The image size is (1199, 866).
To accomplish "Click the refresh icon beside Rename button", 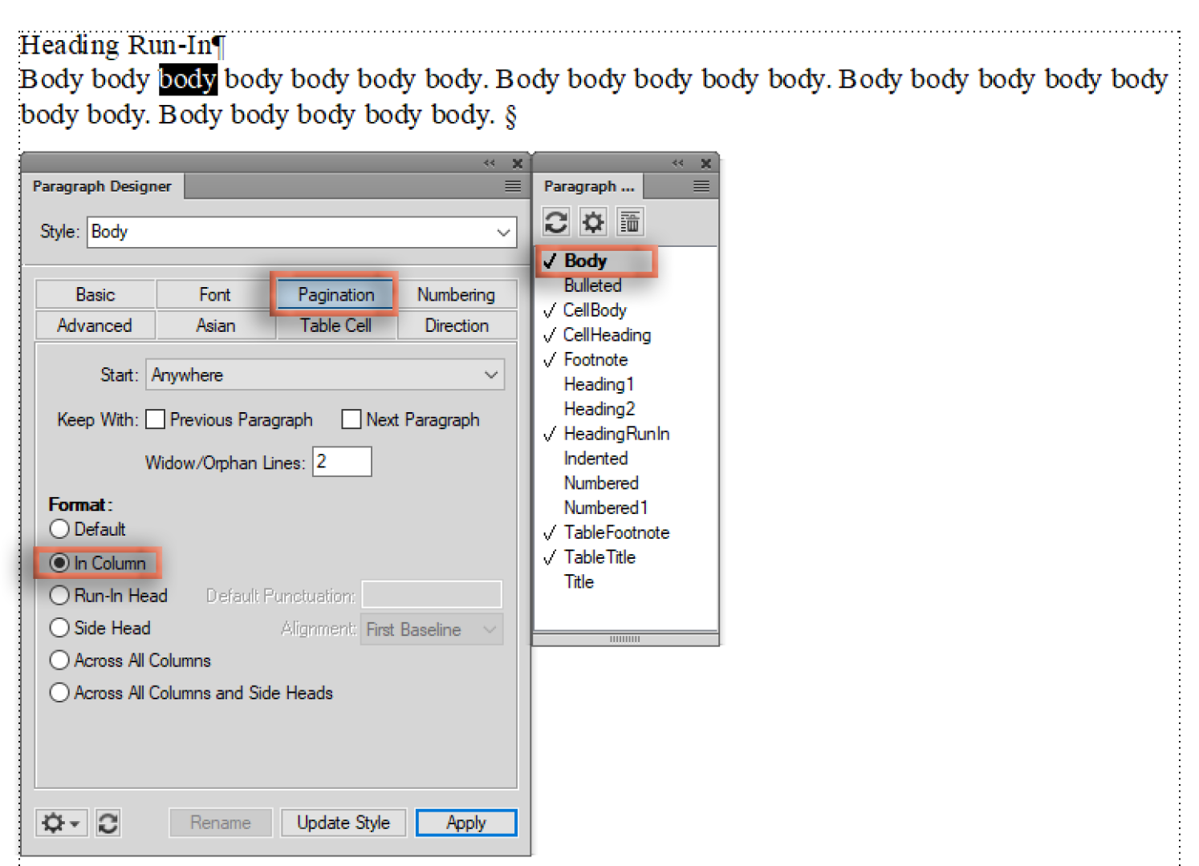I will click(x=108, y=823).
